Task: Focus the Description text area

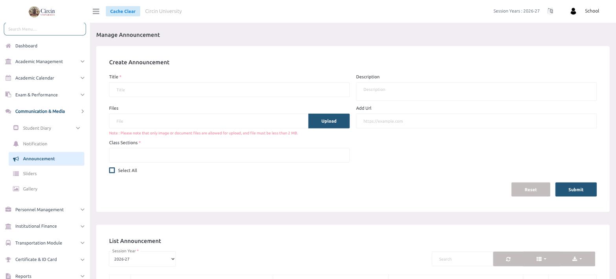Action: 476,91
